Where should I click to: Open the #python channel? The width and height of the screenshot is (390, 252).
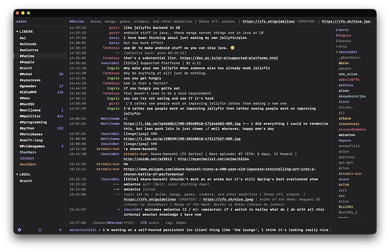27,128
